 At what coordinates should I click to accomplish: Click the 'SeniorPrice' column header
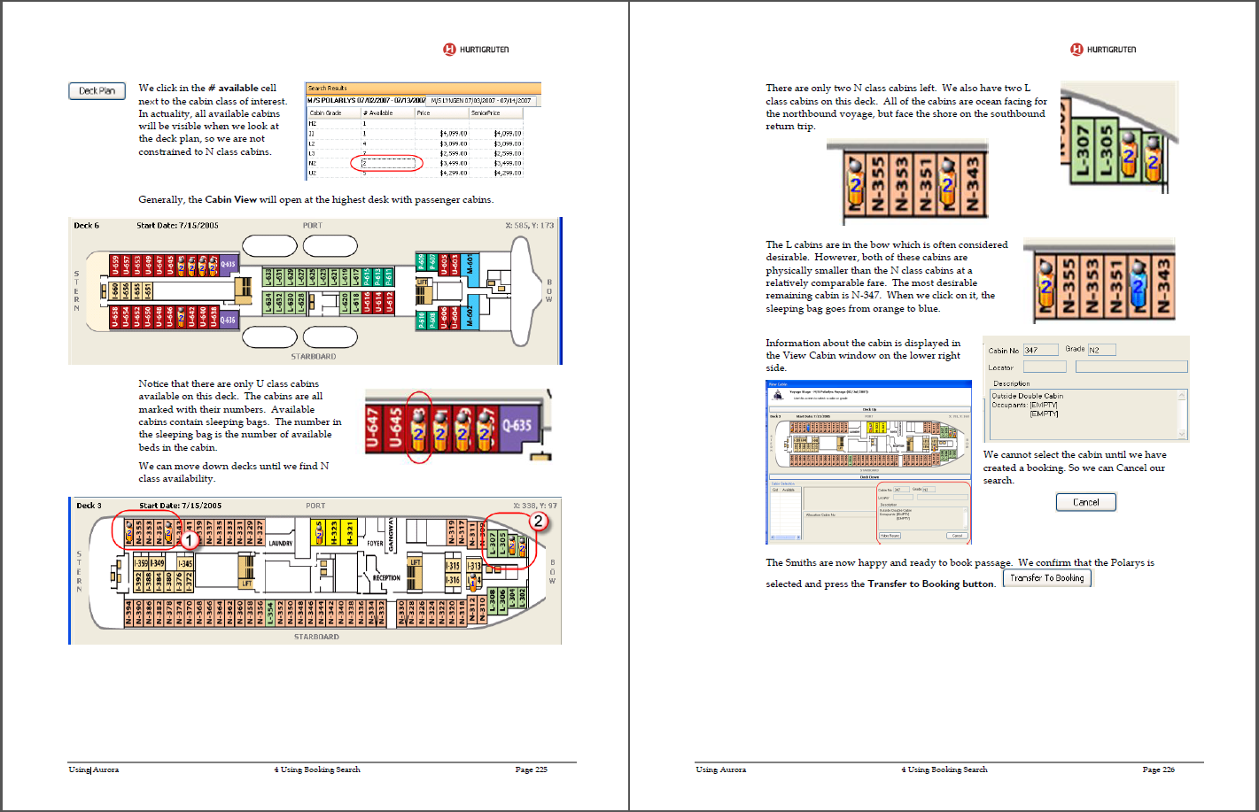click(496, 112)
